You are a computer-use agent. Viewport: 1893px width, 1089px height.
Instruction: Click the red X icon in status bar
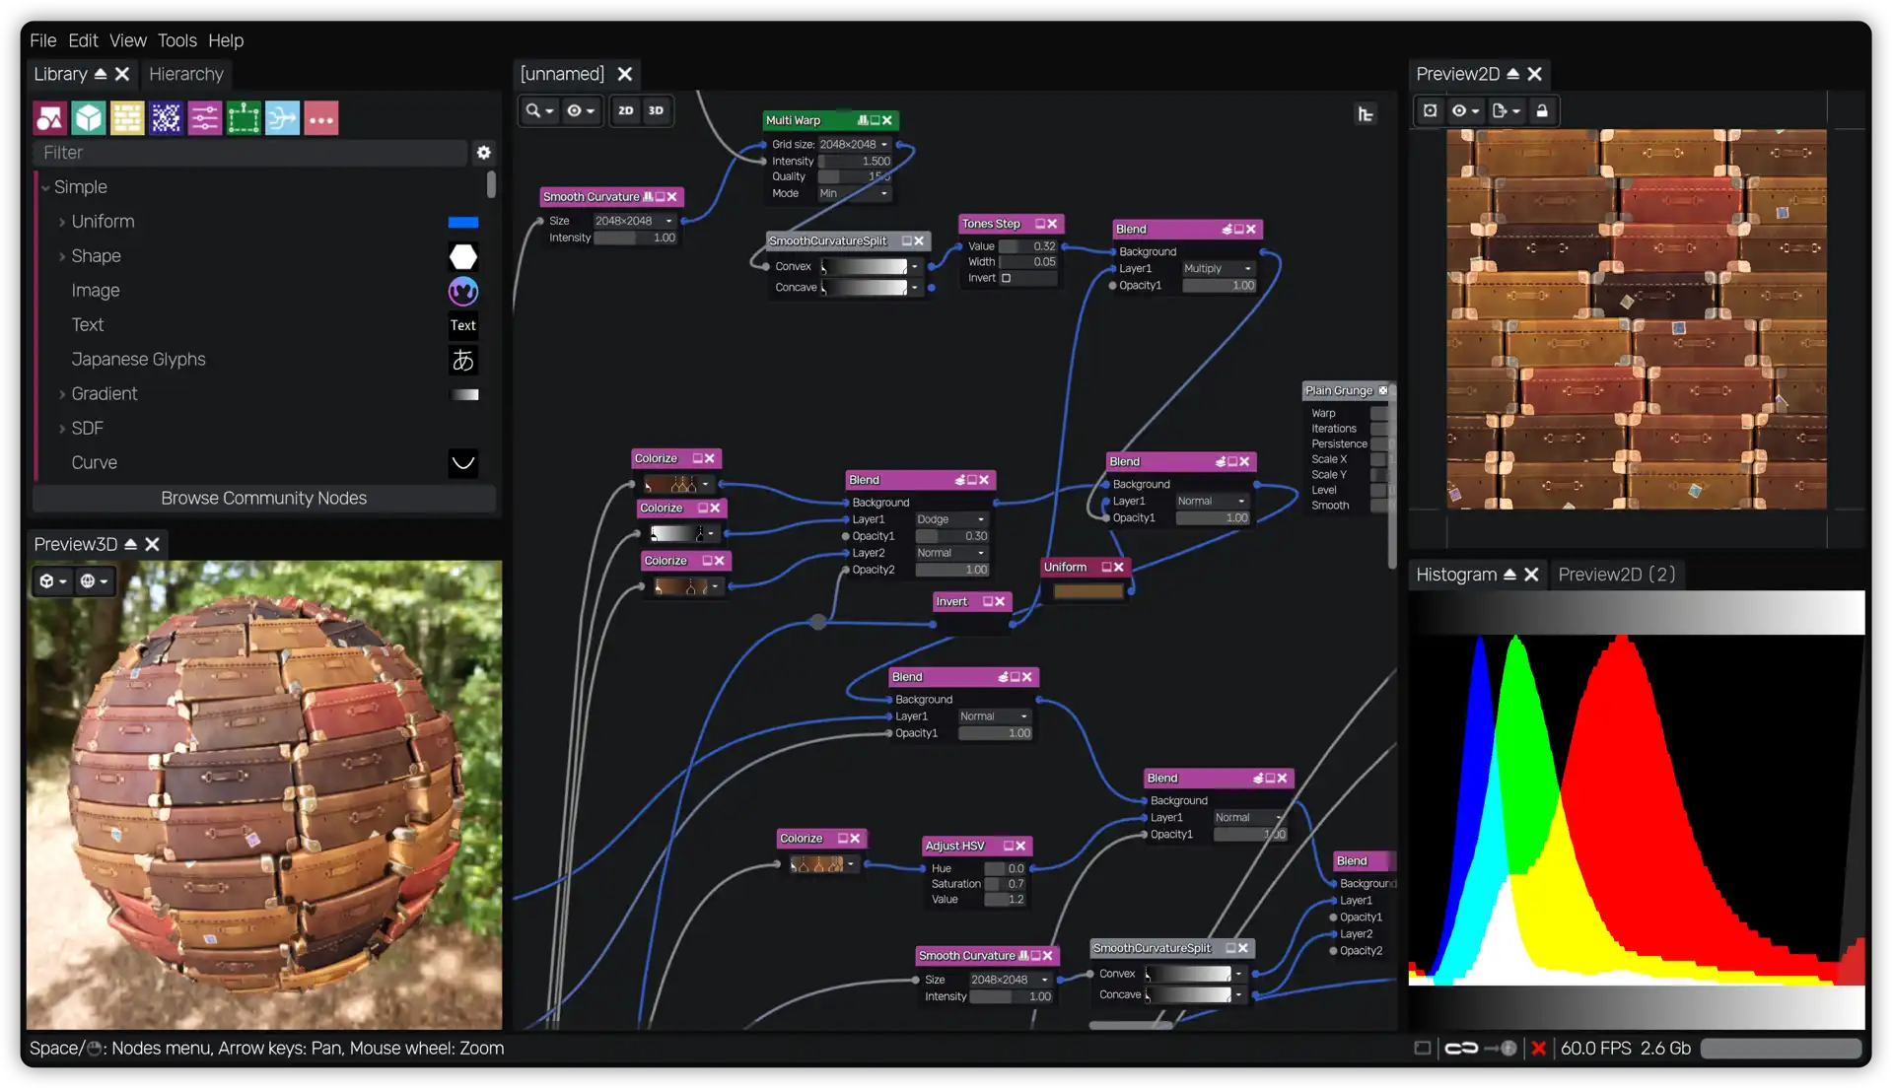[1538, 1049]
